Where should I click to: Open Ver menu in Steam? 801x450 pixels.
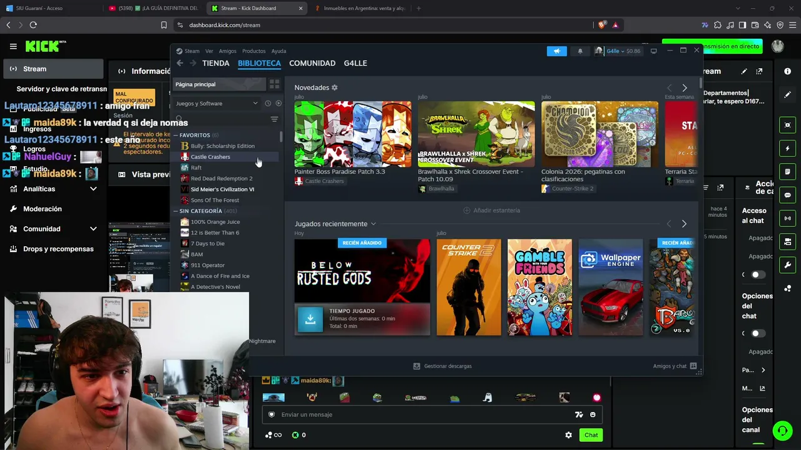[209, 51]
